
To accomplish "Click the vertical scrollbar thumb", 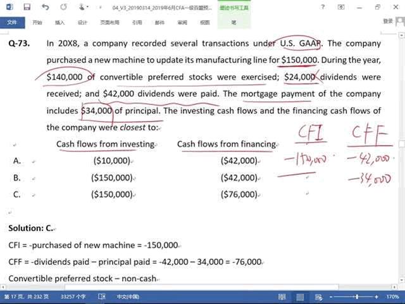I will coord(402,144).
